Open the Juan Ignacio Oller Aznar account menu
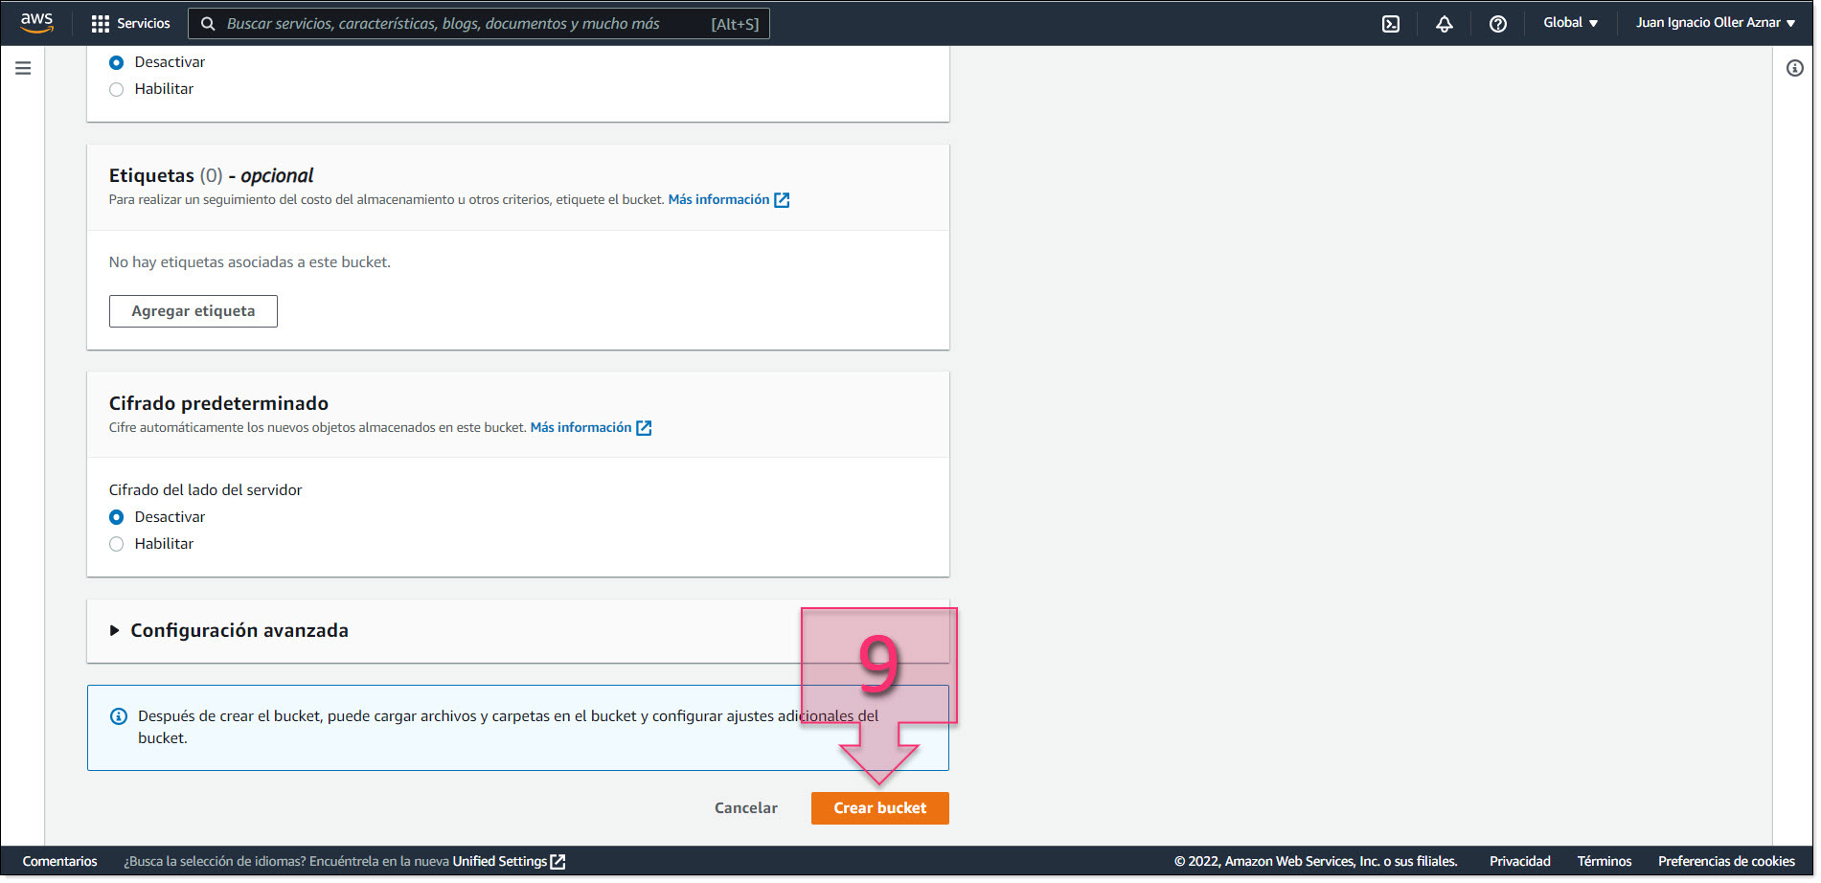 point(1714,22)
